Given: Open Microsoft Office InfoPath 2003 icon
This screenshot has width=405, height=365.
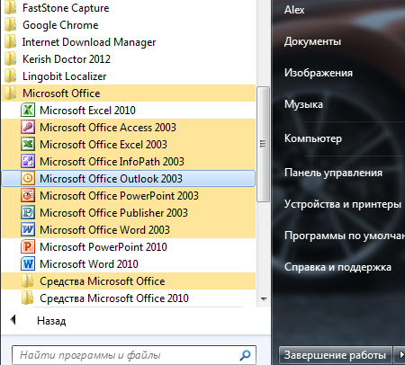Looking at the screenshot, I should click(x=28, y=162).
